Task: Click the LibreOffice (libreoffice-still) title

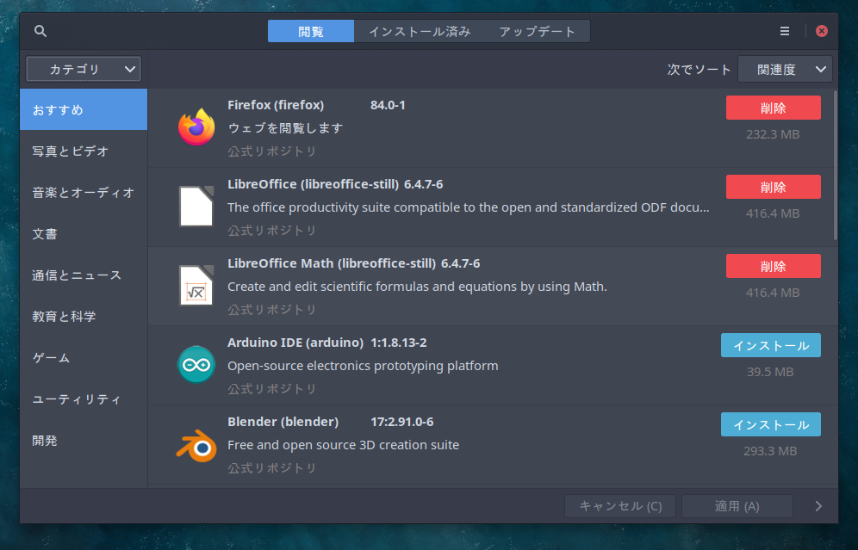Action: click(313, 184)
